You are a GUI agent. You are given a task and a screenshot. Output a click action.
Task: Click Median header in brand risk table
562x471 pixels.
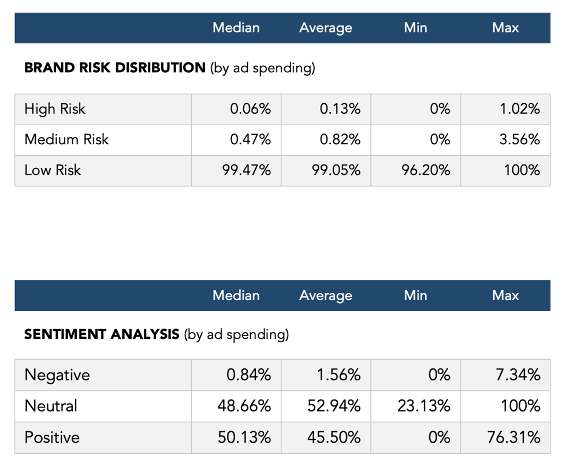236,28
